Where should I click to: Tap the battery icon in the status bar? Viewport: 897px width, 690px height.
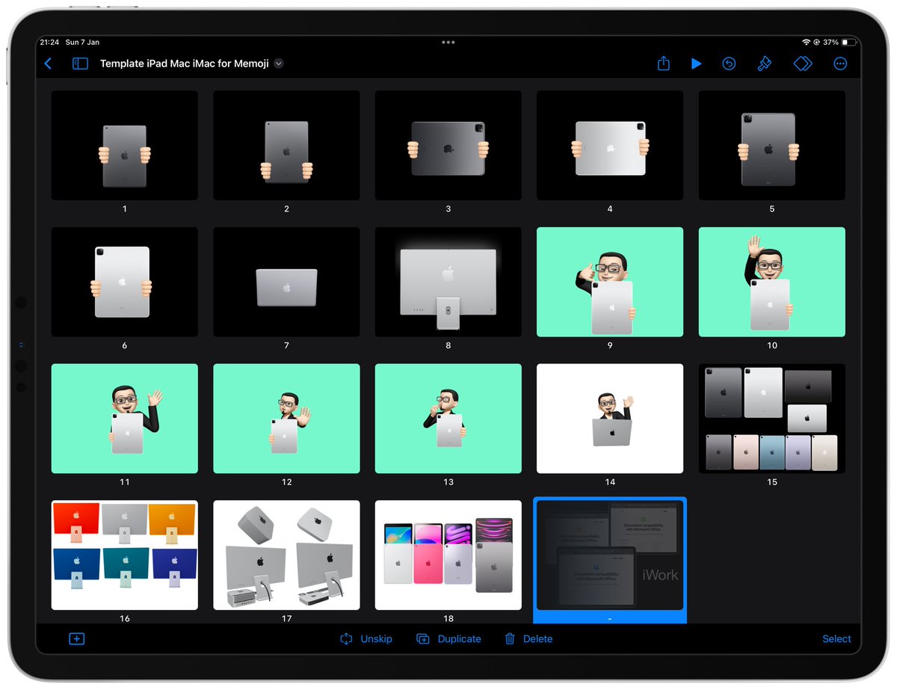(x=848, y=43)
